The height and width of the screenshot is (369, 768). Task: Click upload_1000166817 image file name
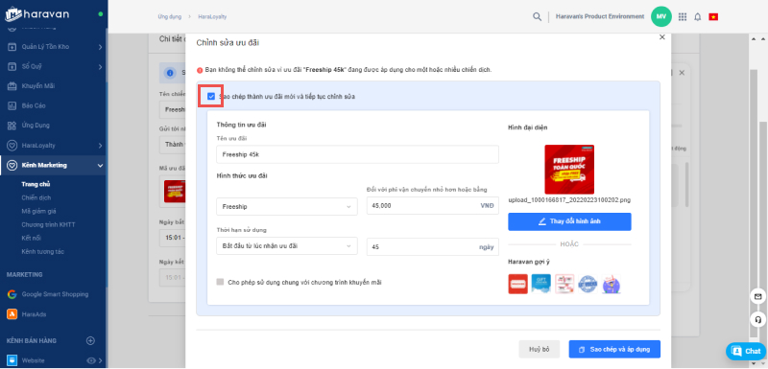pyautogui.click(x=569, y=200)
